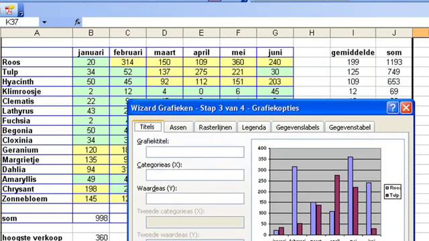Click the maart header cell
The height and width of the screenshot is (241, 429).
[x=165, y=52]
